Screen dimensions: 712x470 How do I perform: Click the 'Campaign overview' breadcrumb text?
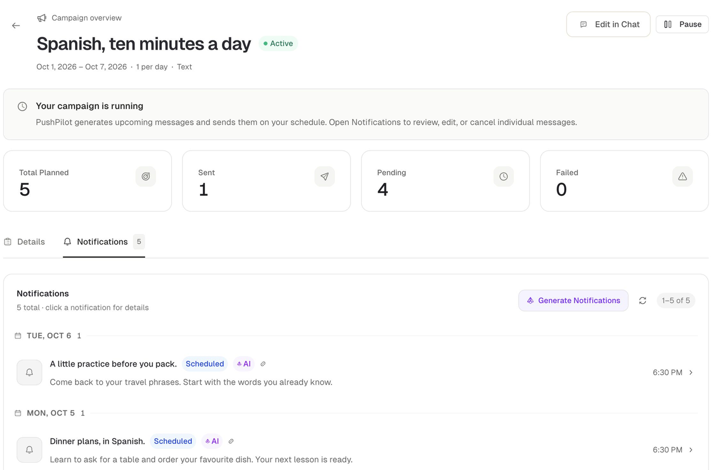click(x=87, y=18)
